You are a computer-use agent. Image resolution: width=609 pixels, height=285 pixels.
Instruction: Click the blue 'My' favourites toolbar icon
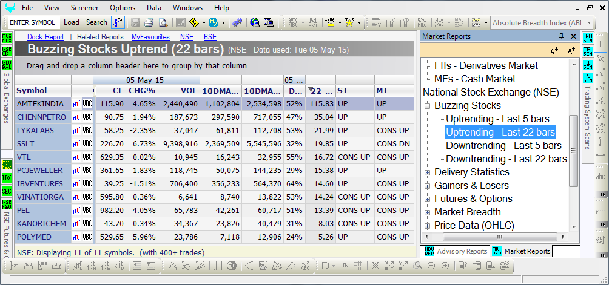point(214,22)
